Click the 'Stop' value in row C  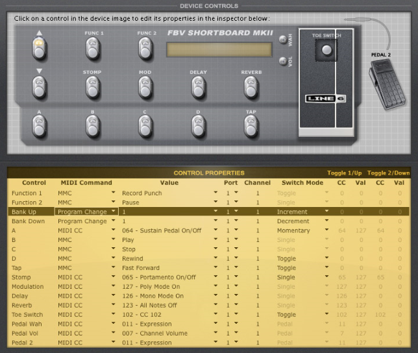pyautogui.click(x=129, y=249)
